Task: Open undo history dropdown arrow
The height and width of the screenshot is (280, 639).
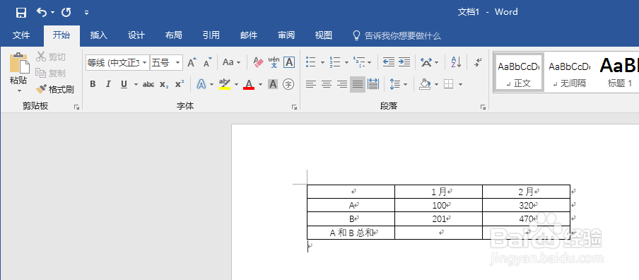Action: [x=52, y=13]
